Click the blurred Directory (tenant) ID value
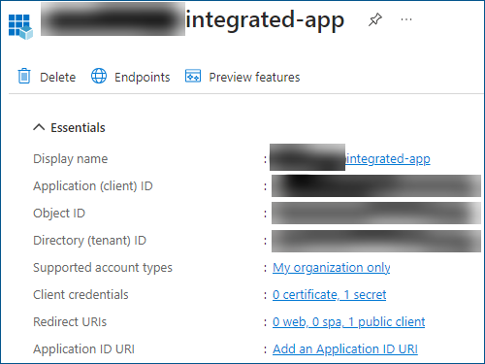This screenshot has width=485, height=364. [x=376, y=241]
